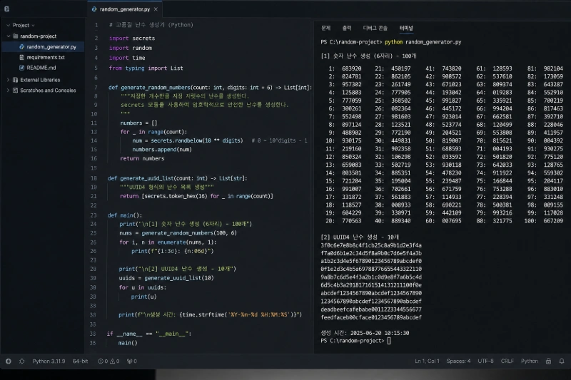
Task: Open the Project view dropdown arrow
Action: pos(33,26)
